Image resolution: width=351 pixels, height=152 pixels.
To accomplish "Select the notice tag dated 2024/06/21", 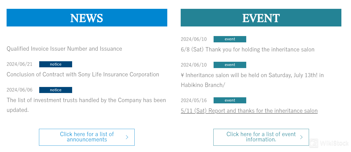I will pos(56,64).
